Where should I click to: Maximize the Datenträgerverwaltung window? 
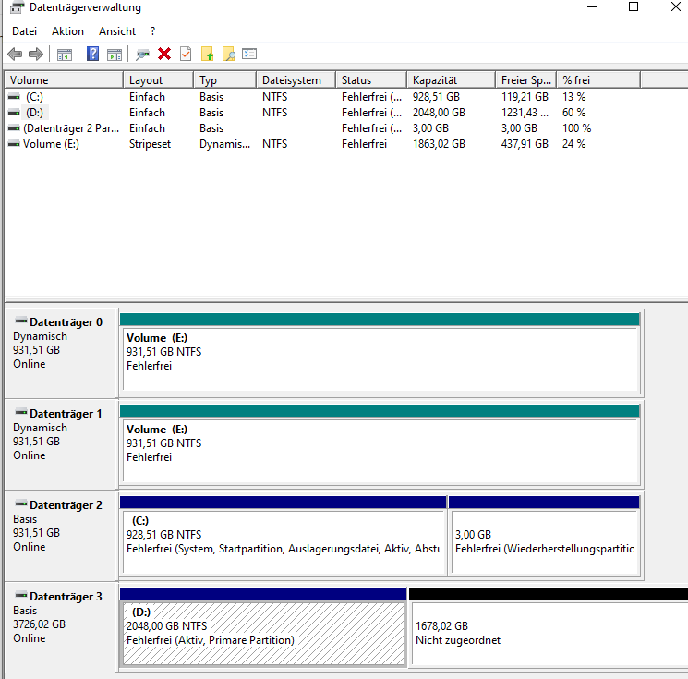pyautogui.click(x=634, y=6)
